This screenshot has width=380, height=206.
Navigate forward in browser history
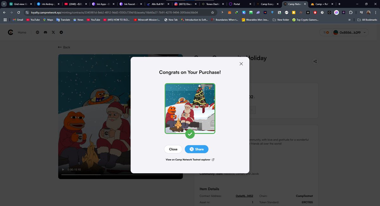[x=11, y=12]
